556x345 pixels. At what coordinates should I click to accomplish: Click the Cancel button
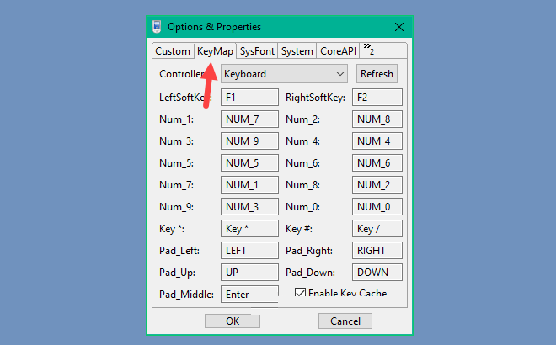coord(345,321)
